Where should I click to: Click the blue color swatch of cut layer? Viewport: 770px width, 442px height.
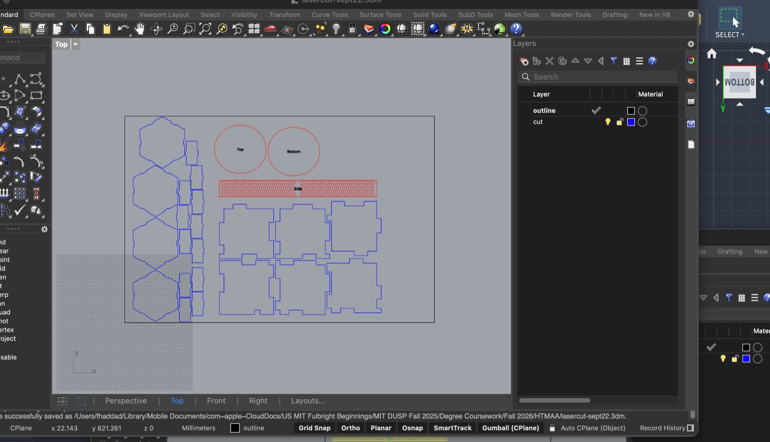pyautogui.click(x=631, y=122)
